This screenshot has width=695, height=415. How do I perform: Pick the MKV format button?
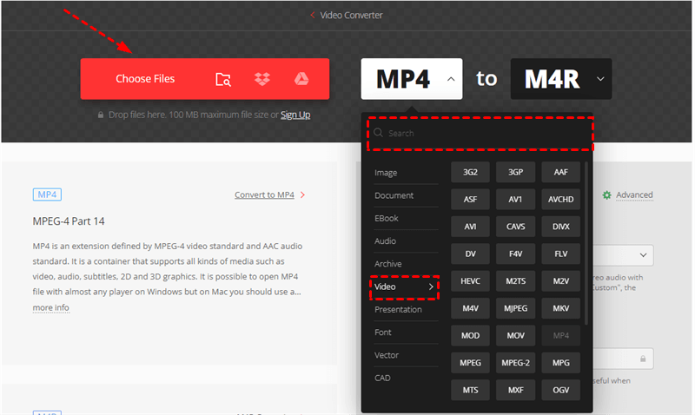click(560, 308)
